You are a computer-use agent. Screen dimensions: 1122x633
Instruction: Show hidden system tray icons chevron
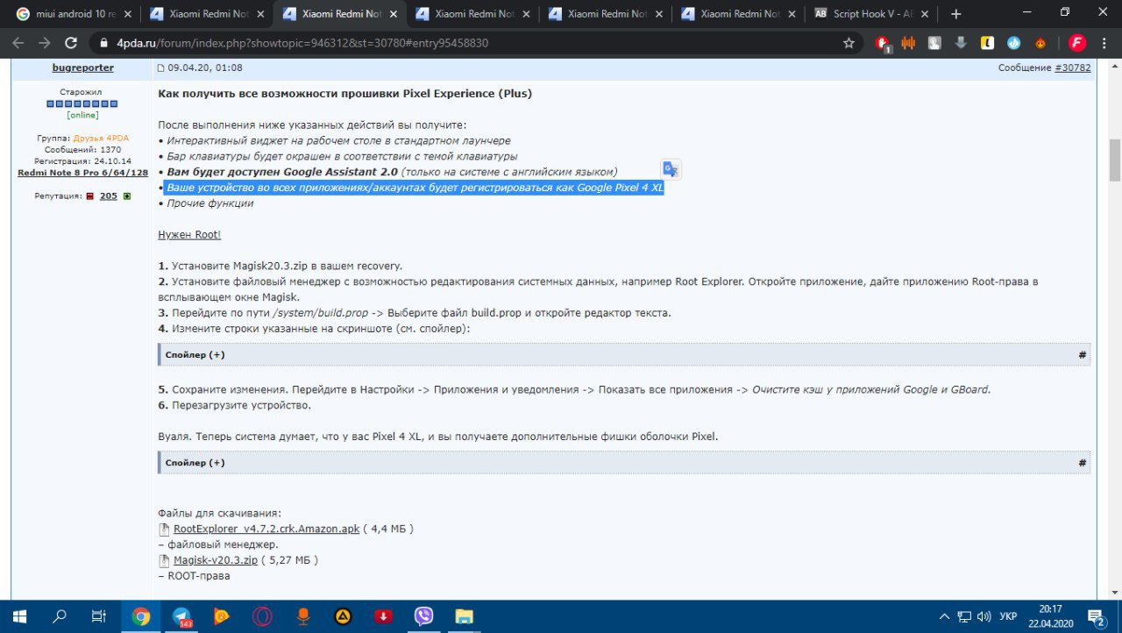[944, 616]
